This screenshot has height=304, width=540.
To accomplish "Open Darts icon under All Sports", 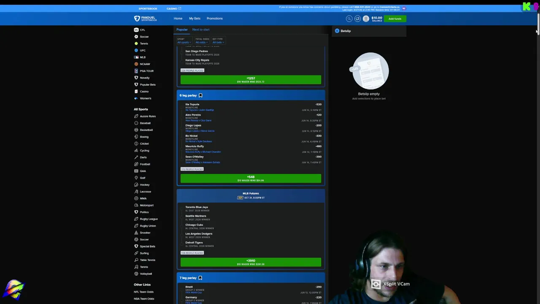I will (x=136, y=157).
